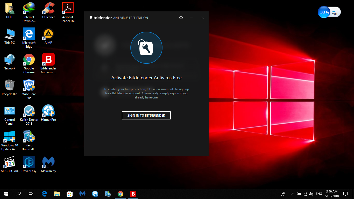The image size is (354, 199).
Task: Open Microsoft Store taskbar icon
Action: pyautogui.click(x=69, y=194)
